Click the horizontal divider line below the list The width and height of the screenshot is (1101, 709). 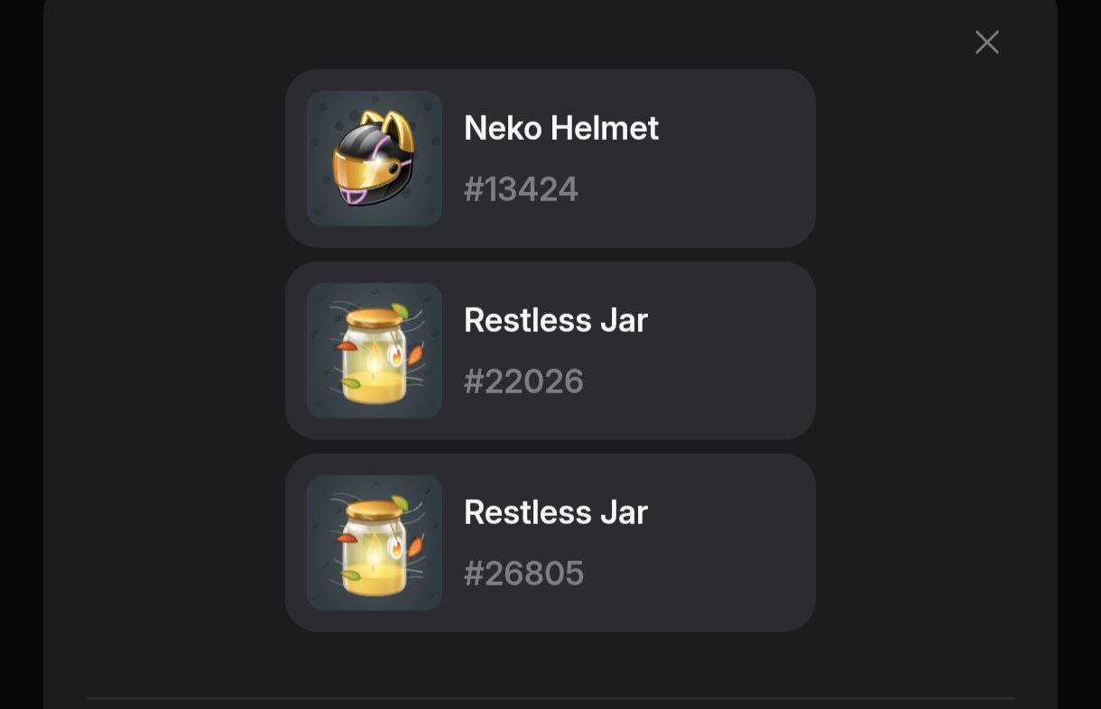550,697
